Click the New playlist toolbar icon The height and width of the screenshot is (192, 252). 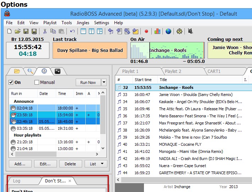tap(10, 31)
